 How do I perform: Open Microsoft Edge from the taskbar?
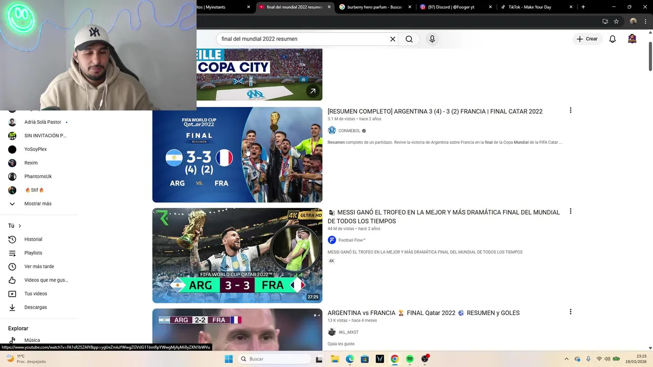pyautogui.click(x=349, y=359)
